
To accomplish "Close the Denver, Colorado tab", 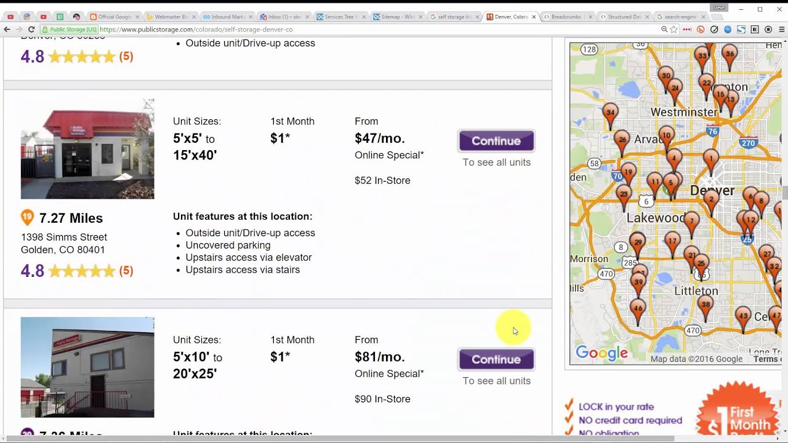I will (533, 17).
